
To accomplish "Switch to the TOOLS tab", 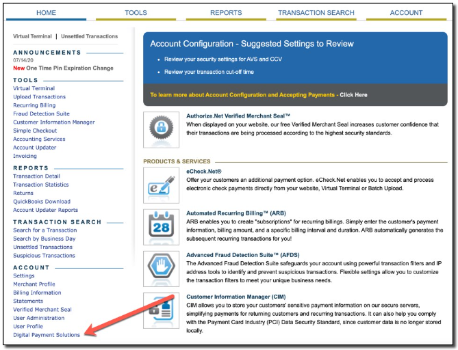I will click(136, 13).
